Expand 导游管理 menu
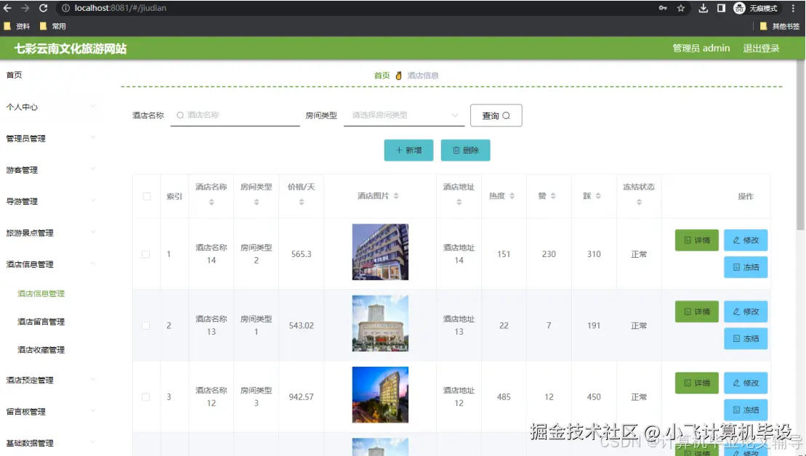This screenshot has height=456, width=806. [x=50, y=201]
